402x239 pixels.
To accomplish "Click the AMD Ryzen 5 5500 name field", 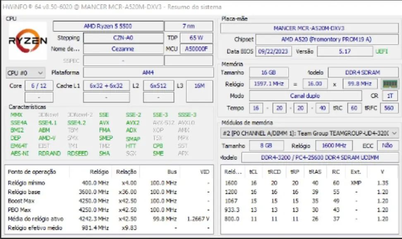I will 108,26.
